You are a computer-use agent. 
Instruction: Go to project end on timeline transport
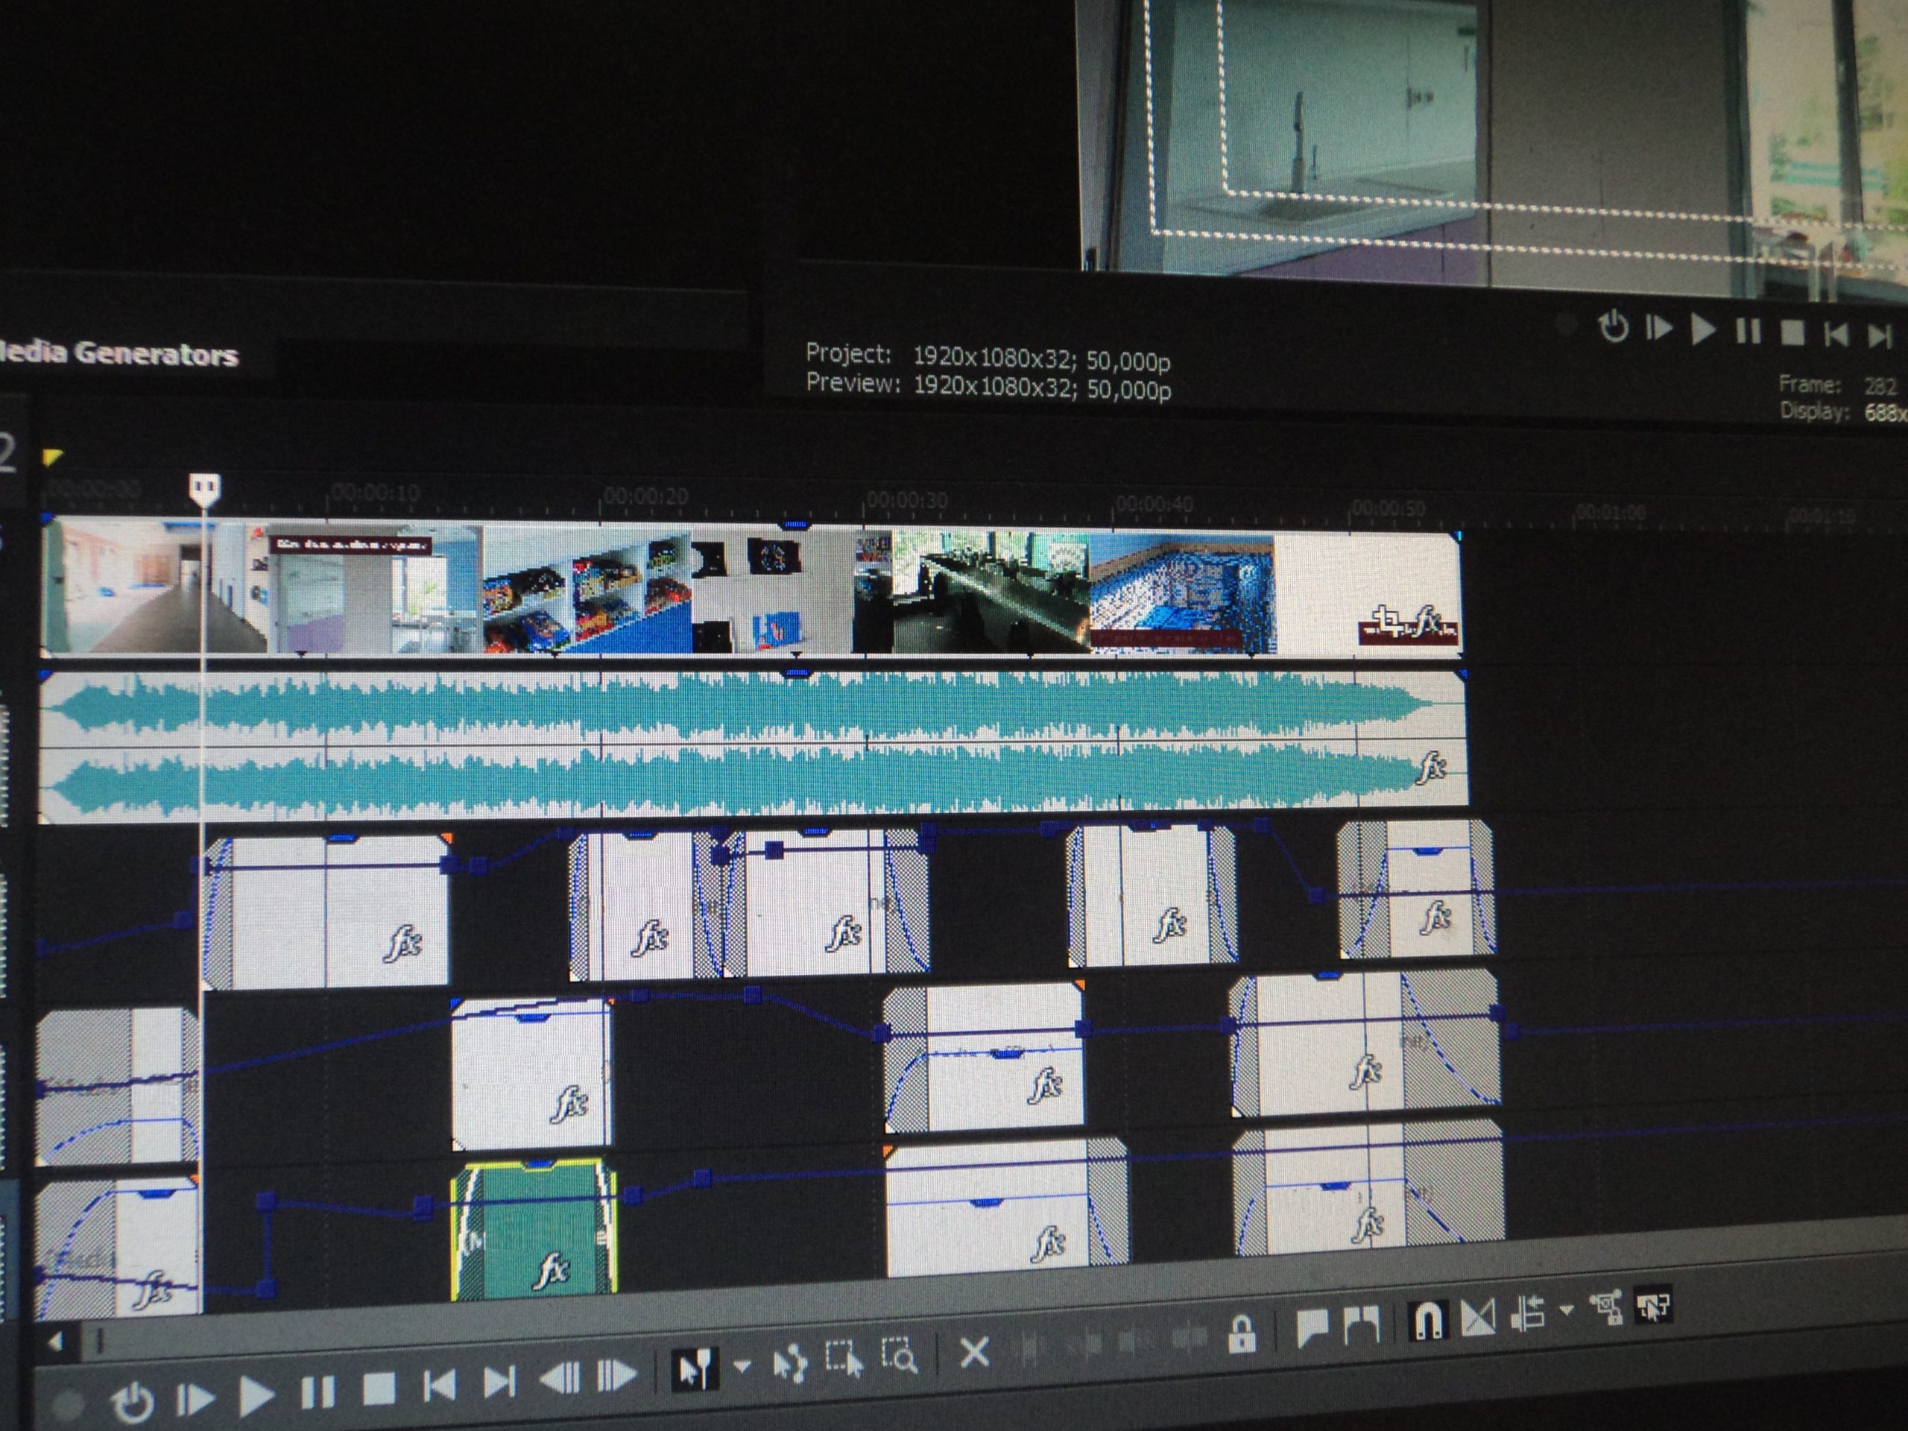499,1383
